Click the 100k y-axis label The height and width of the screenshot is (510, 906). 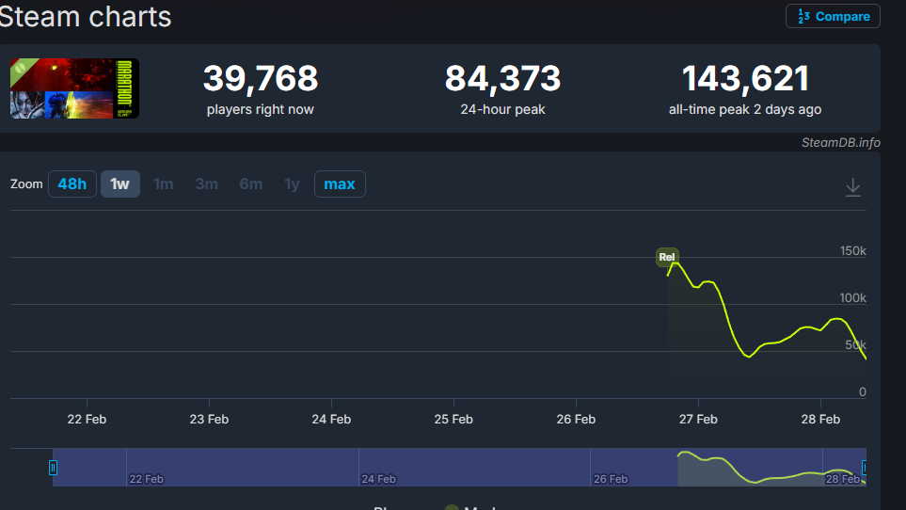(852, 298)
